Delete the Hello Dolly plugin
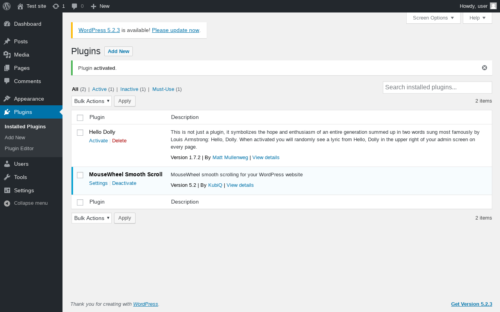 pos(119,140)
